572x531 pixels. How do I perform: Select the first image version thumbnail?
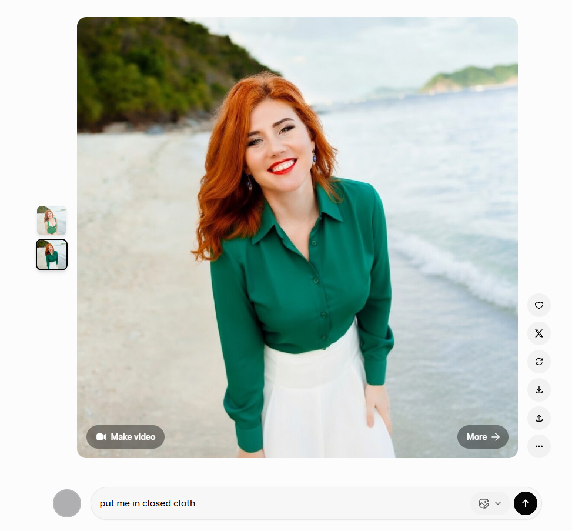[52, 221]
